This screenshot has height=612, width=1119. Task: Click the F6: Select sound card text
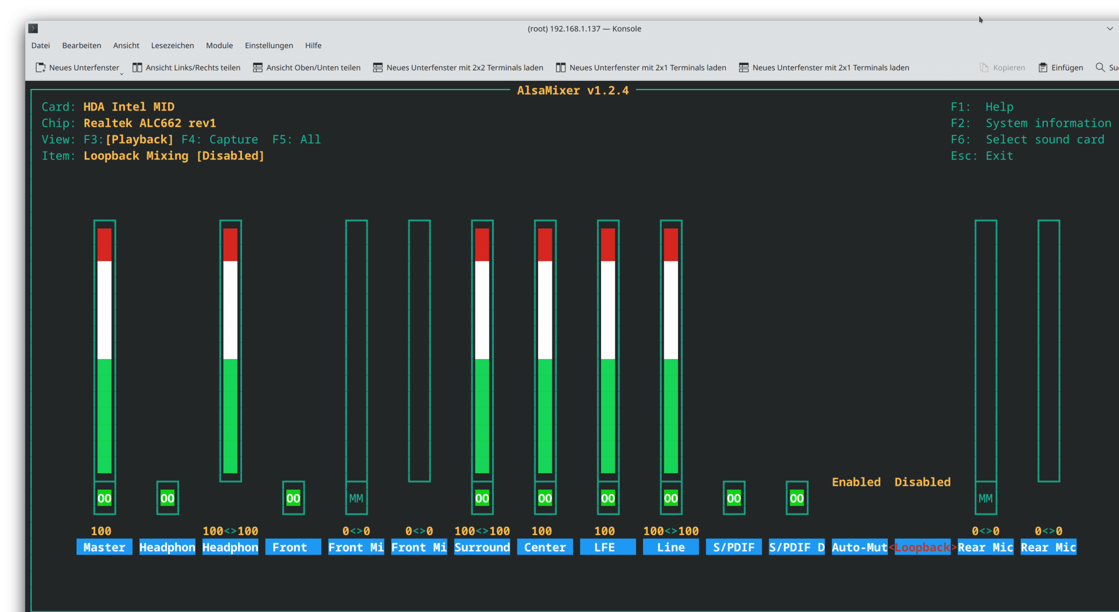point(1028,139)
